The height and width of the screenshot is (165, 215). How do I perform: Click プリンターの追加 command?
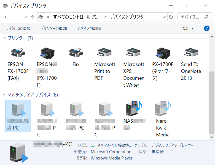coord(54,28)
